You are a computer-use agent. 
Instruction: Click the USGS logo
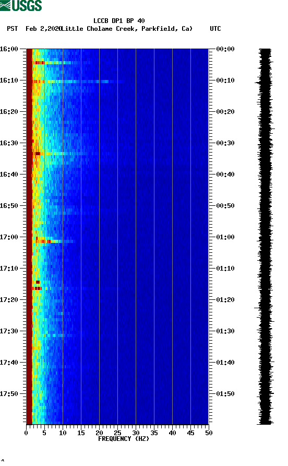(21, 5)
